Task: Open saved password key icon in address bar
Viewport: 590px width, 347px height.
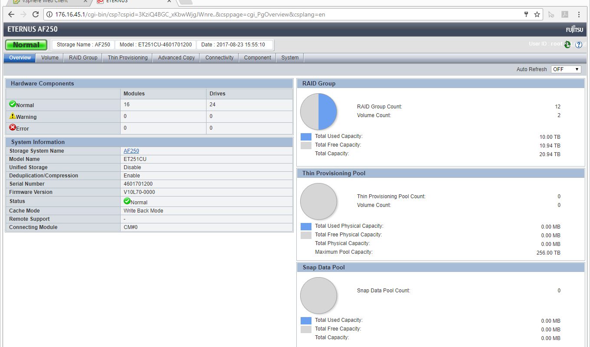Action: [526, 14]
